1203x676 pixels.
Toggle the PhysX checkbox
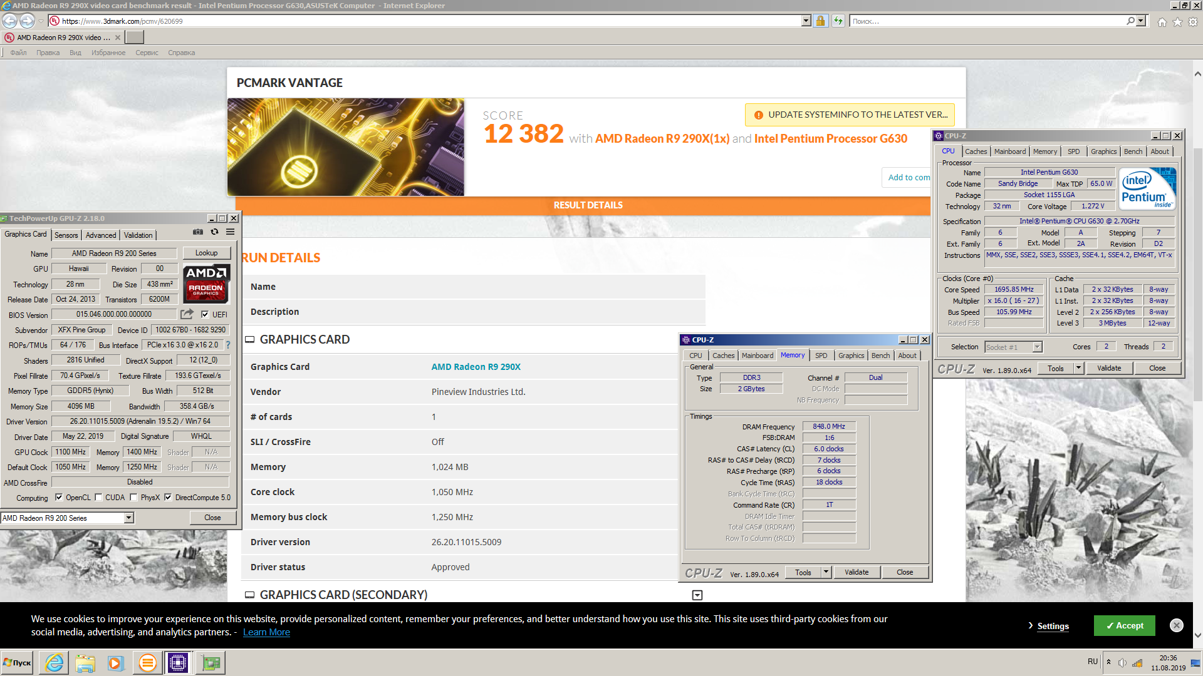133,498
